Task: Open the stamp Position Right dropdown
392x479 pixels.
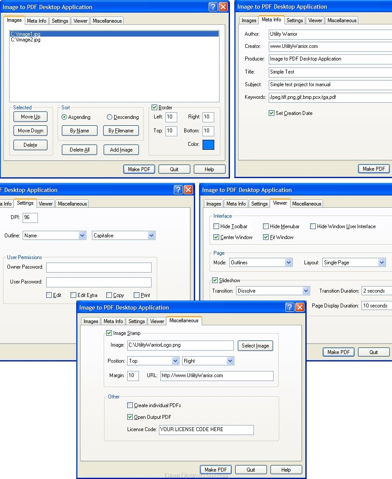Action: [208, 361]
